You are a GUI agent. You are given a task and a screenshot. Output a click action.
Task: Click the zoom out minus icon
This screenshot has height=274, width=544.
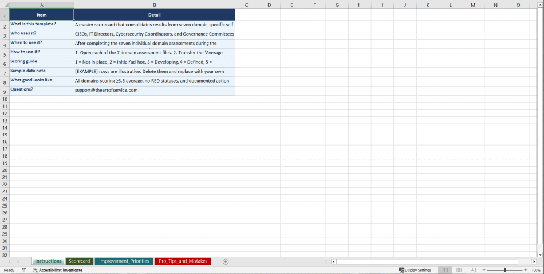coord(484,270)
